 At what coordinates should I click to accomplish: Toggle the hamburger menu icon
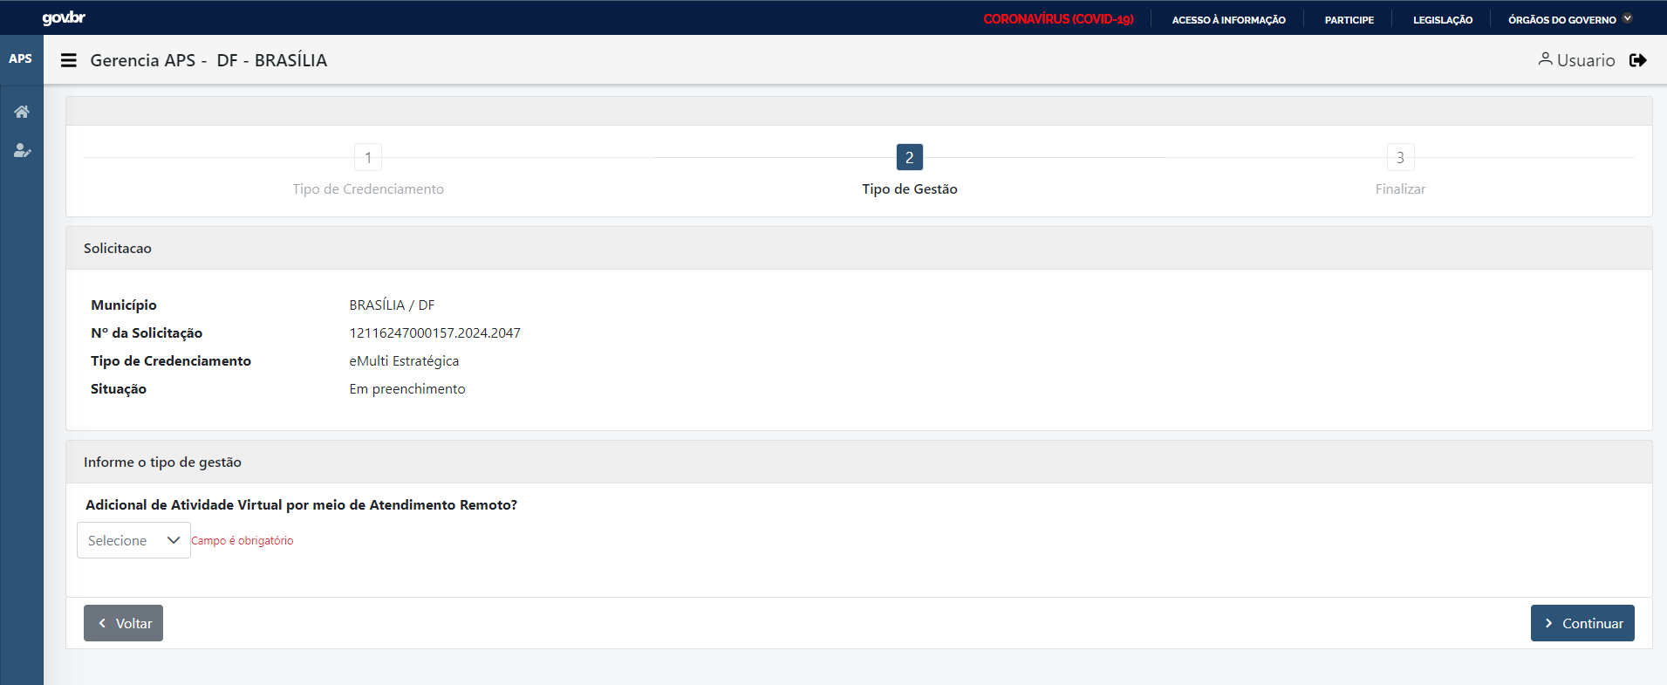(69, 60)
